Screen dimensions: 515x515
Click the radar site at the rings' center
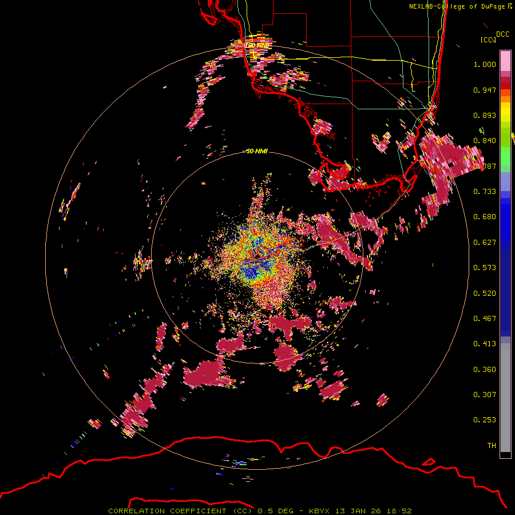[257, 257]
